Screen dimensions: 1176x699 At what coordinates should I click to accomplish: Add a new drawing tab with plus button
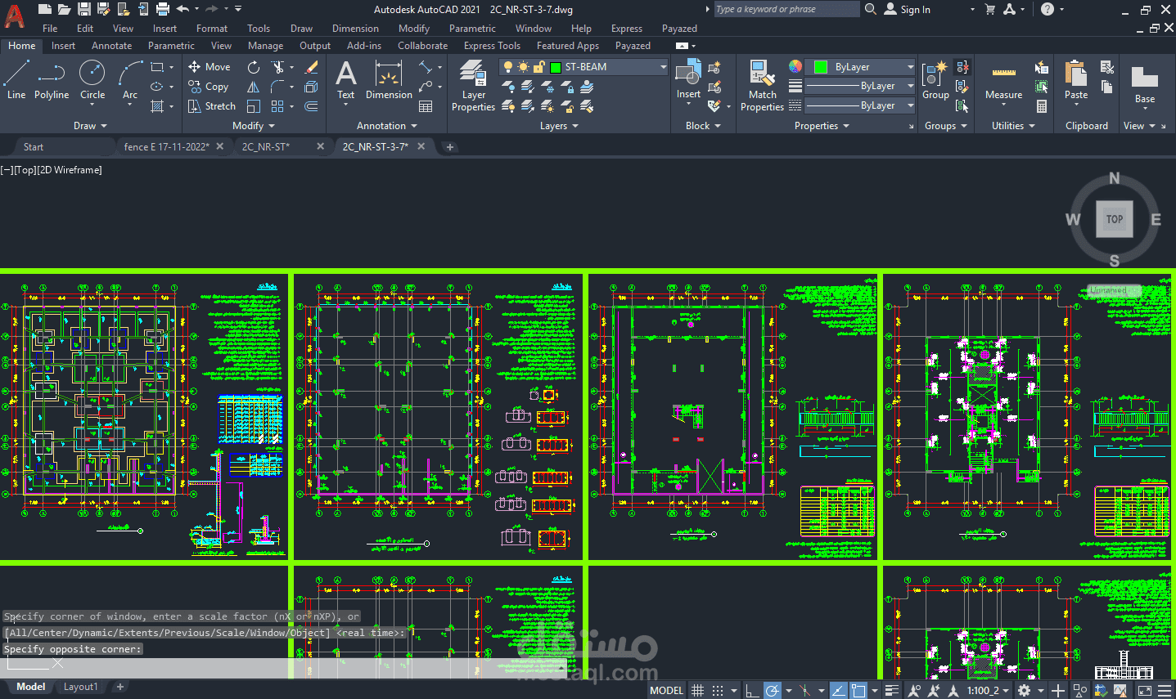coord(449,147)
